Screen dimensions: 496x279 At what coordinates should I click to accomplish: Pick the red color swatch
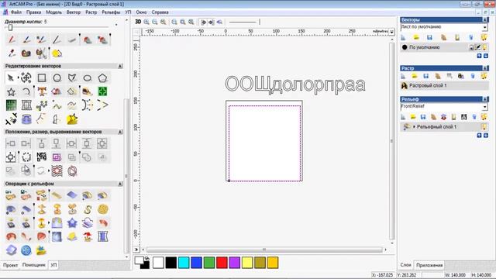222,263
